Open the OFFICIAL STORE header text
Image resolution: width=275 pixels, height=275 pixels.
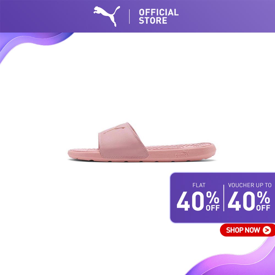[159, 16]
